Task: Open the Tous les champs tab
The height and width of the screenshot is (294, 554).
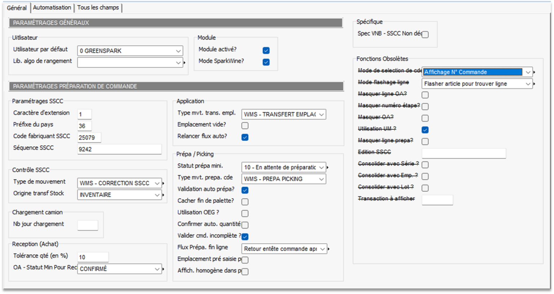Action: 98,8
